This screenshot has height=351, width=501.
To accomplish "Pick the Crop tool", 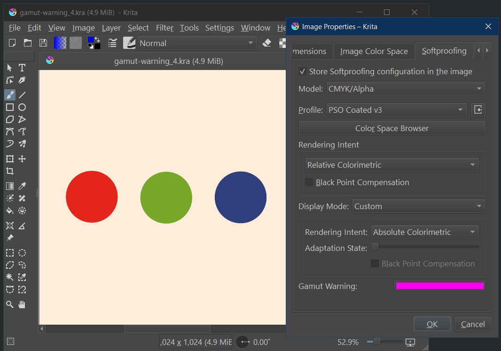I will (x=10, y=171).
